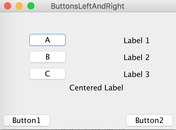Click empty space between B and Label 2
Viewport: 176px width, 130px height.
coord(93,57)
